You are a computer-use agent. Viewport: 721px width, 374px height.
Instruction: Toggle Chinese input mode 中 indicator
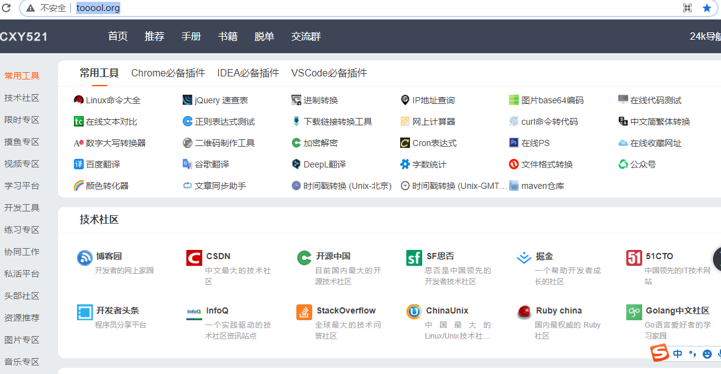[678, 354]
